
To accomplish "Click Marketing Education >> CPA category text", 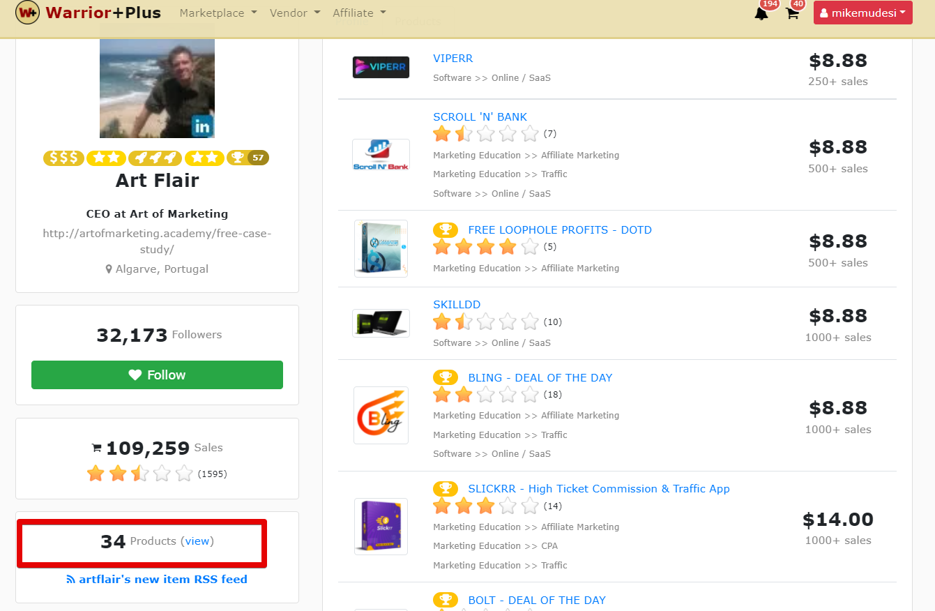I will pyautogui.click(x=495, y=546).
